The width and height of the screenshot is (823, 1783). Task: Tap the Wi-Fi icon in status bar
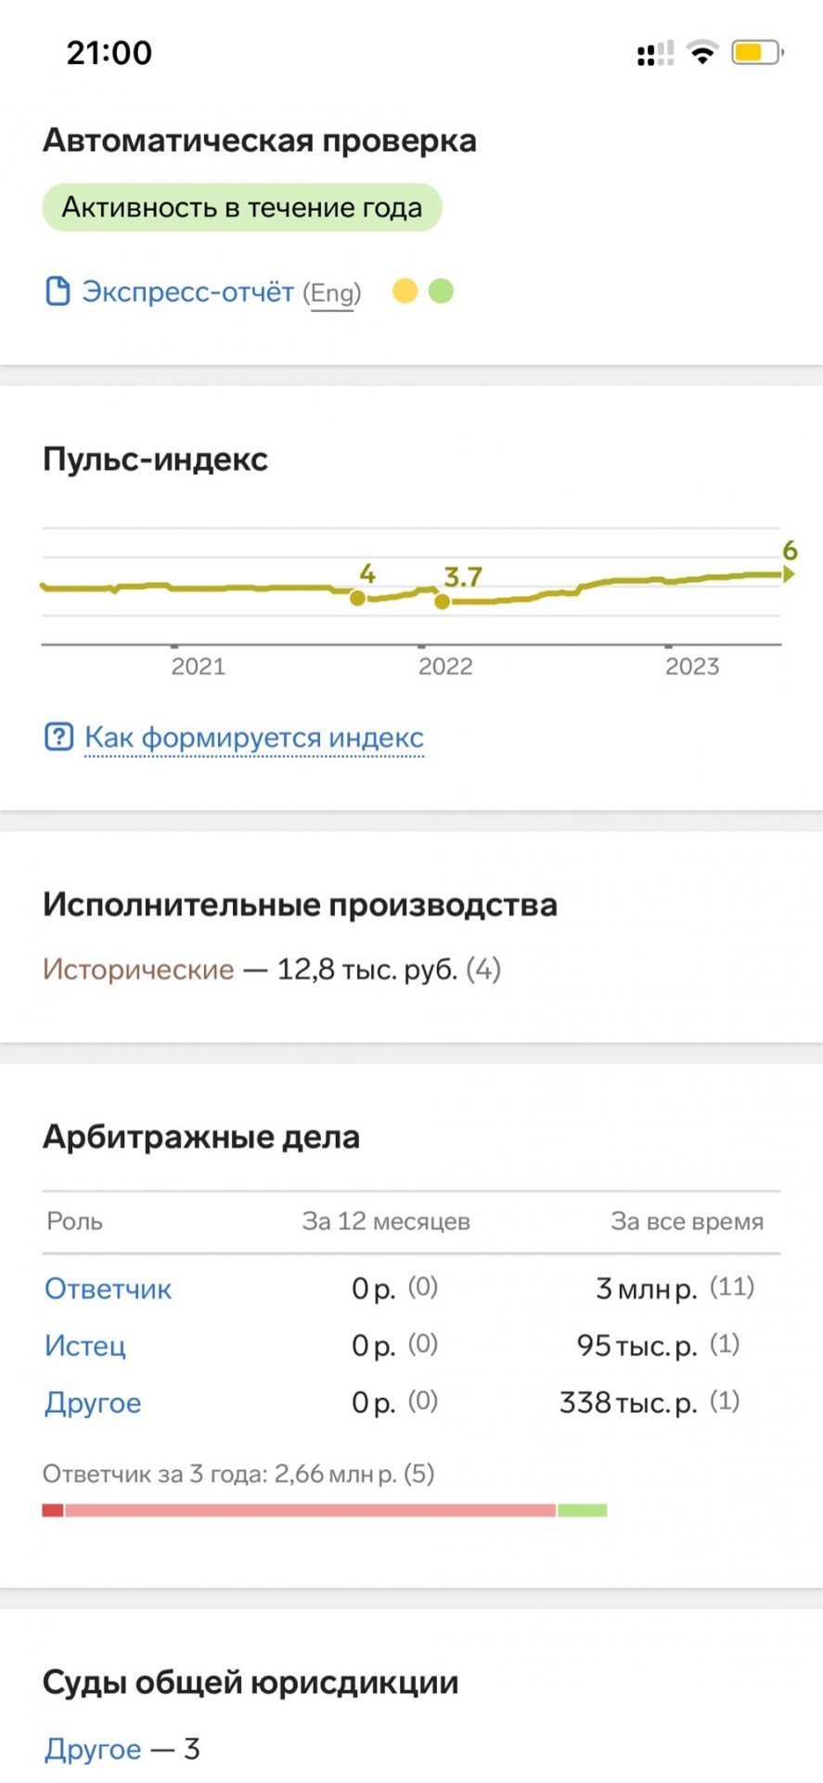pyautogui.click(x=703, y=53)
